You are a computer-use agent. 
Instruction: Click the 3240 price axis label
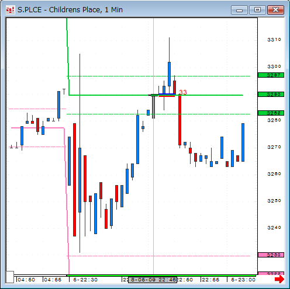pyautogui.click(x=274, y=228)
